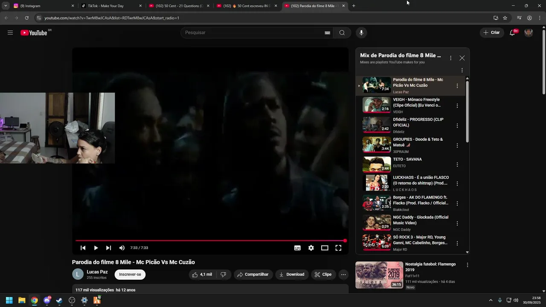Open Nostalgia futebol Flamengo 2019 thumbnail
The height and width of the screenshot is (307, 546).
(x=379, y=275)
